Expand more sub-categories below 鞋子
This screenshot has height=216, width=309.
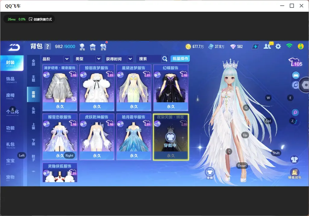tap(33, 171)
